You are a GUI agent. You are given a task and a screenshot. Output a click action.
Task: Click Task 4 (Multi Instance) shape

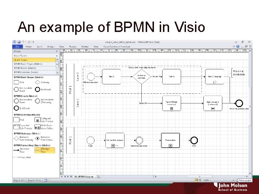(172, 103)
